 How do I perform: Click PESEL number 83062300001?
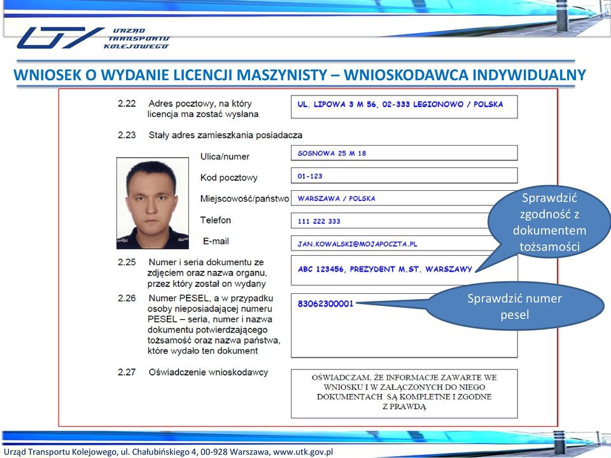point(325,304)
